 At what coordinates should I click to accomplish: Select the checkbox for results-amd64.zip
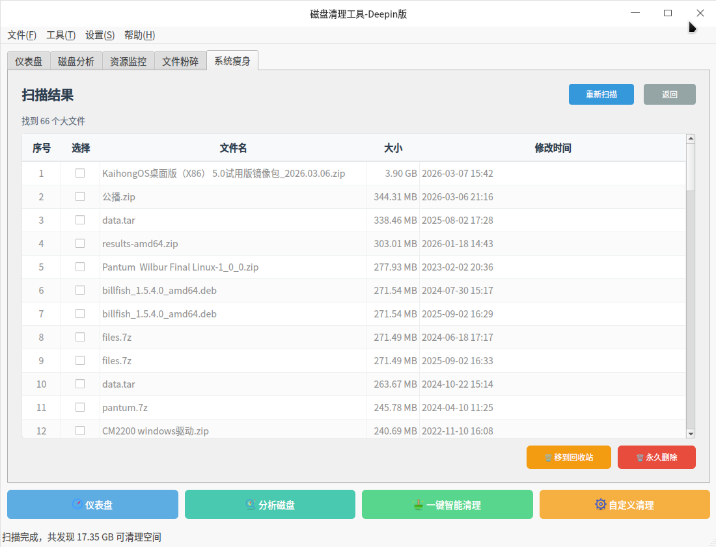80,243
